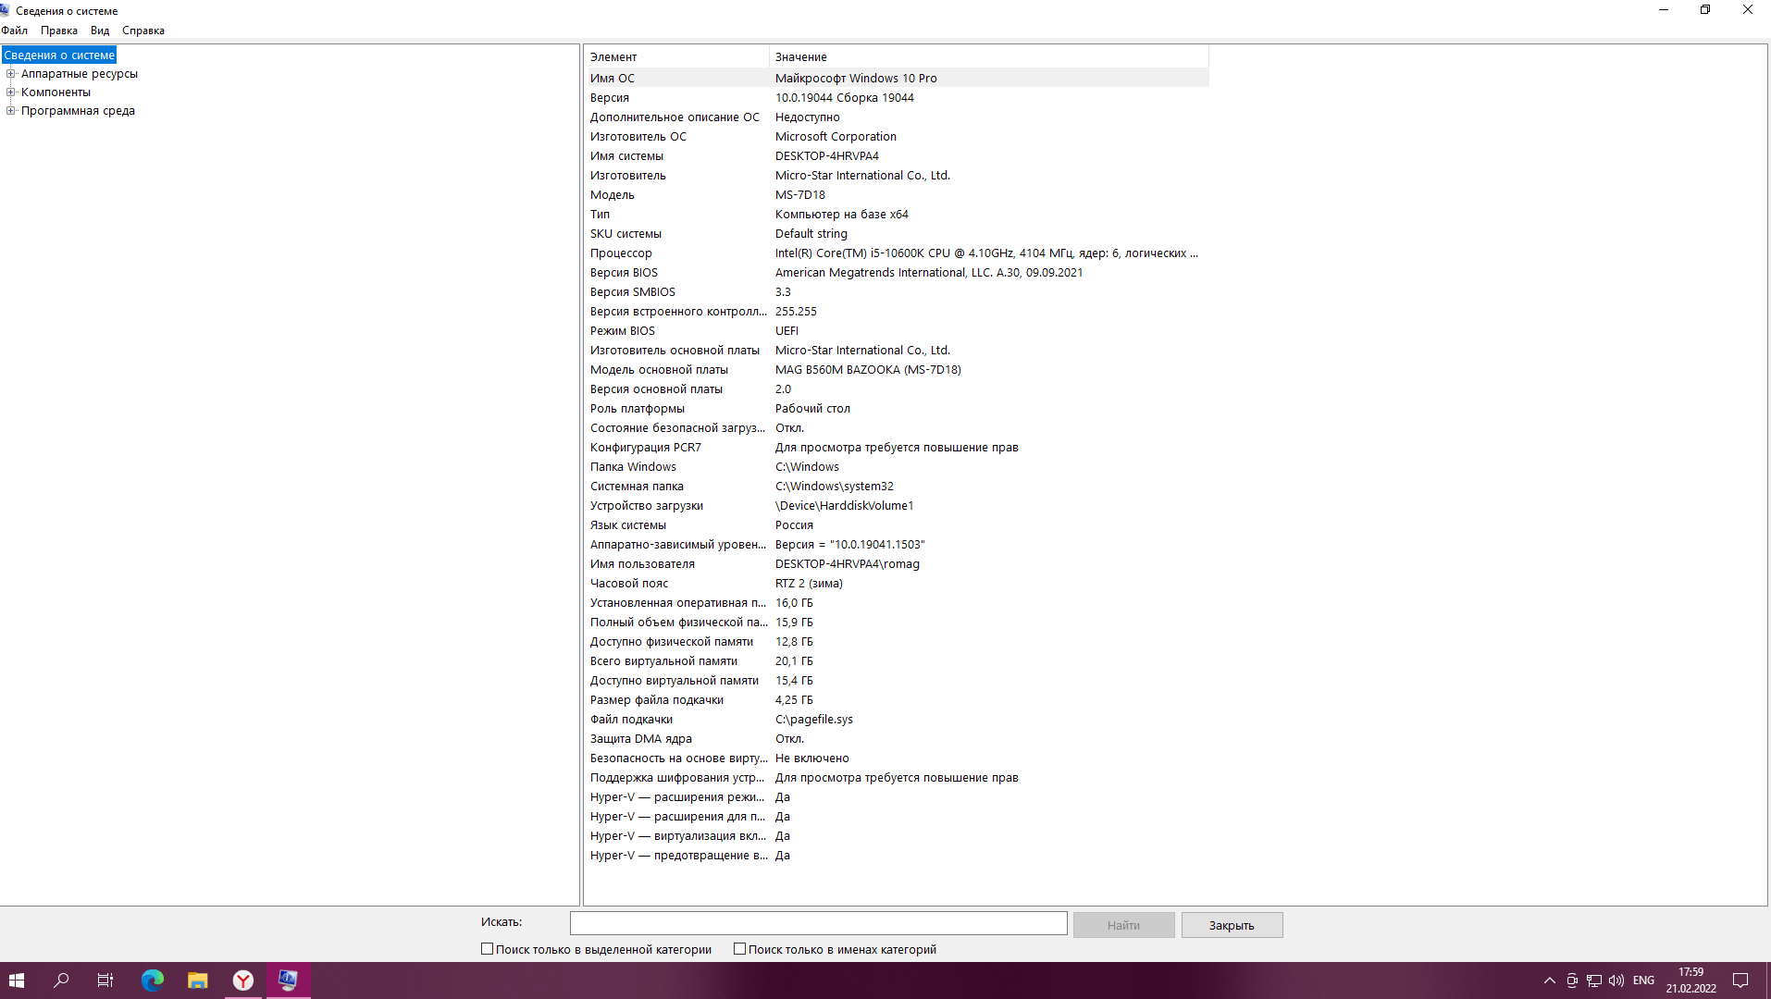Select the Конфигурация PCR7 row
The width and height of the screenshot is (1771, 999).
898,448
